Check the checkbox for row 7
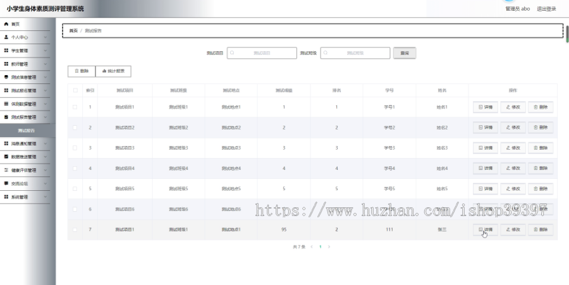569x285 pixels. point(75,229)
